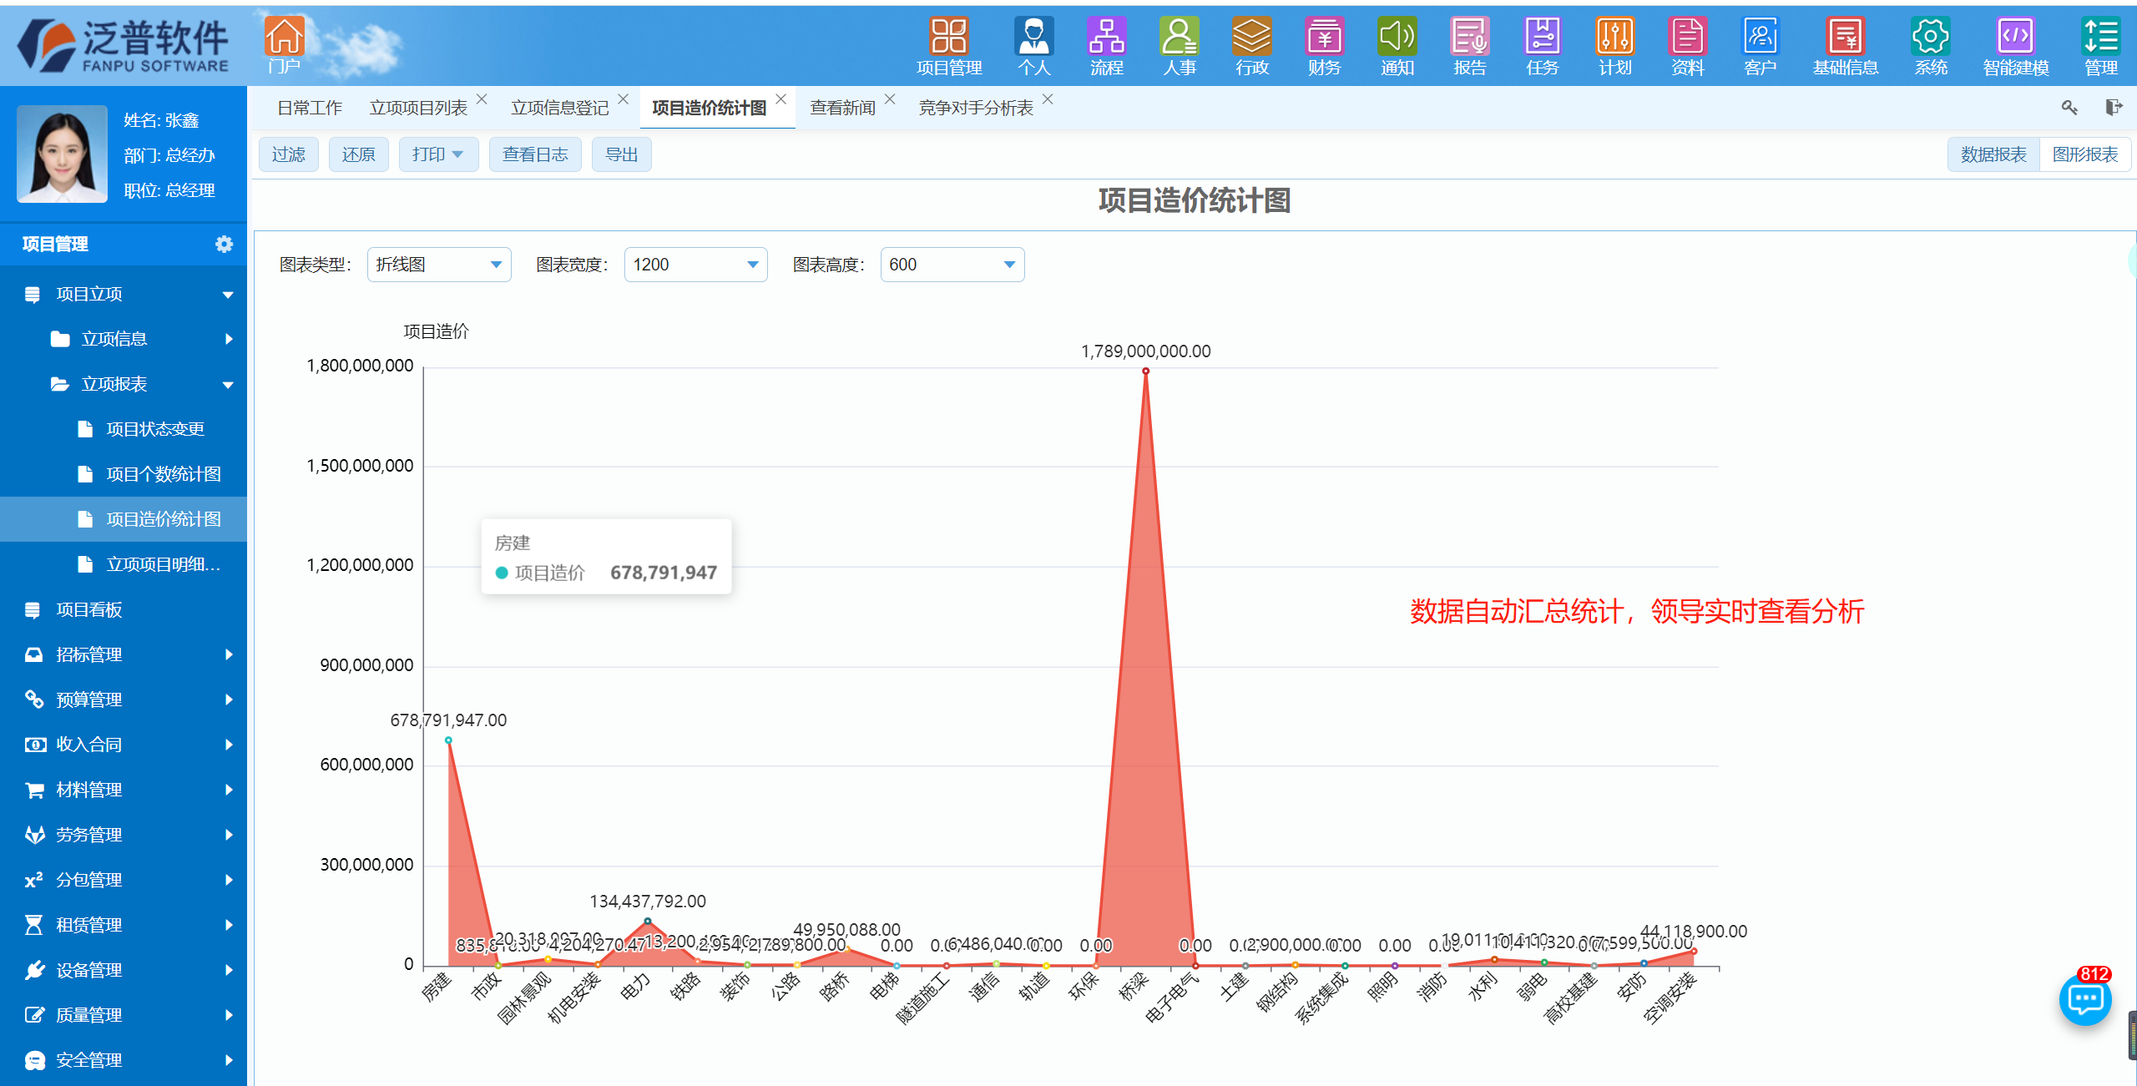Click the logout icon in tab bar
The width and height of the screenshot is (2137, 1086).
(x=2113, y=107)
